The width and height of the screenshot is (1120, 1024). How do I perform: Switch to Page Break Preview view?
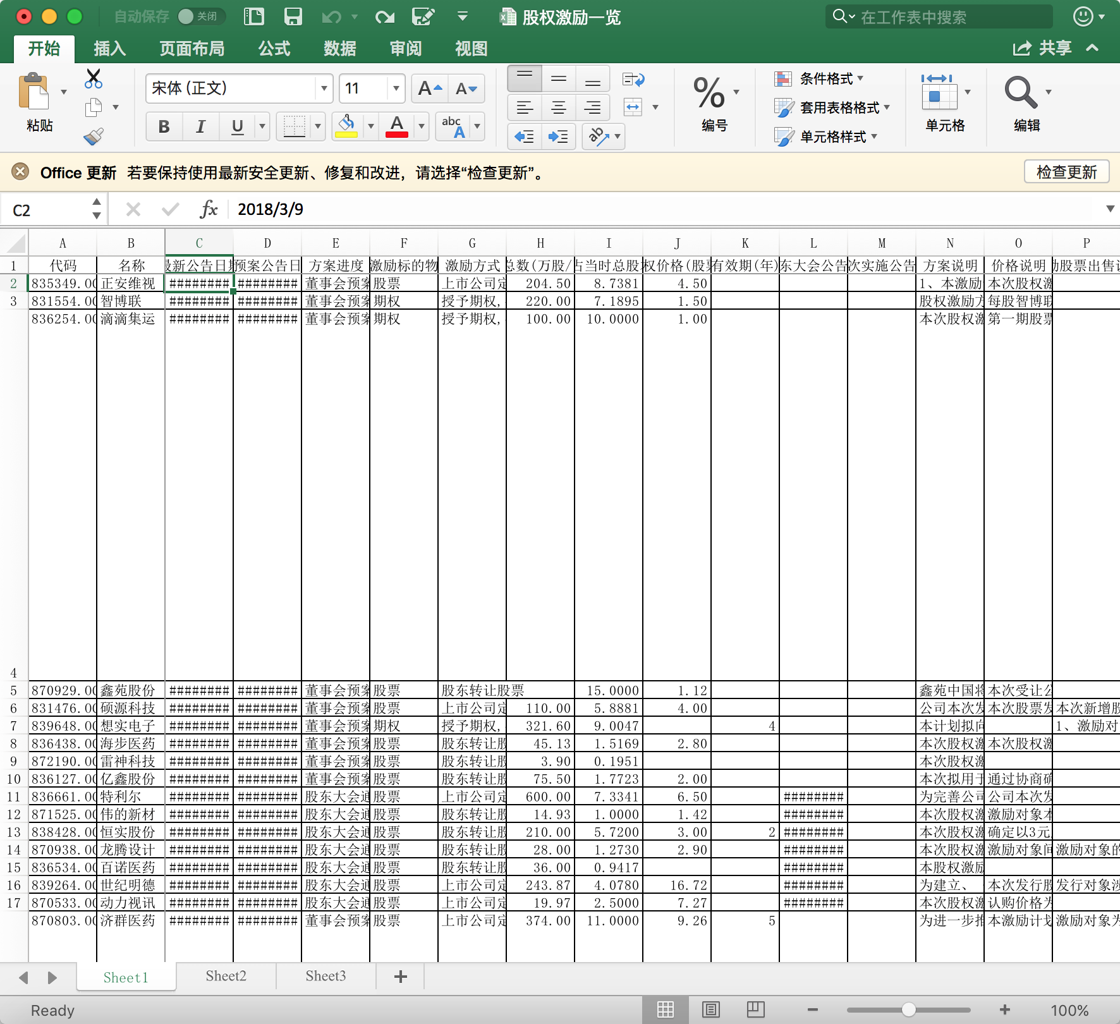pyautogui.click(x=756, y=1009)
